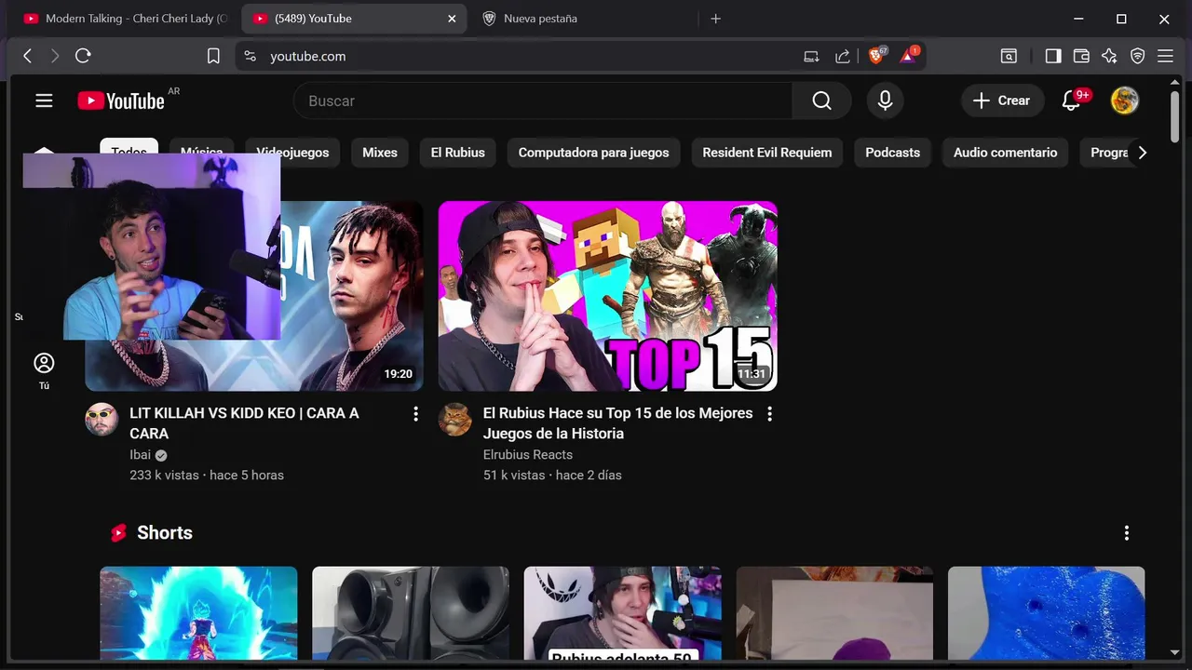Open the speaker horns Short
Viewport: 1192px width, 670px height.
[411, 613]
